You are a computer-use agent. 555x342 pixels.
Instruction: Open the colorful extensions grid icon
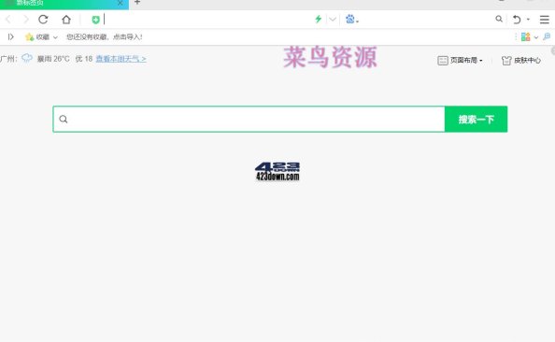coord(526,36)
